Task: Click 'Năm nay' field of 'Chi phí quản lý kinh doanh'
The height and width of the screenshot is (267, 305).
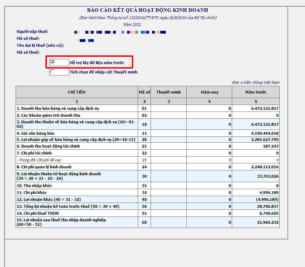Action: point(209,167)
